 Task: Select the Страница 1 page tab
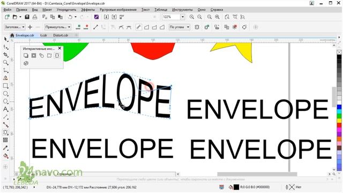click(65, 174)
